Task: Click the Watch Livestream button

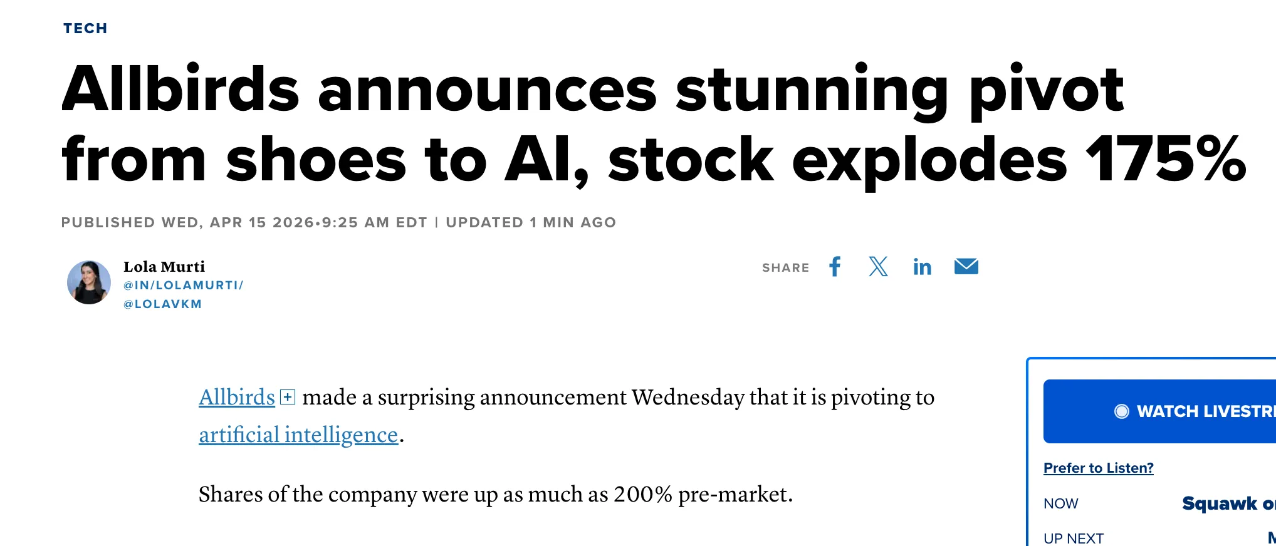Action: (x=1191, y=411)
